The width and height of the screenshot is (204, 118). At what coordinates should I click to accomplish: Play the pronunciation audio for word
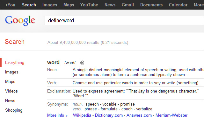82,63
